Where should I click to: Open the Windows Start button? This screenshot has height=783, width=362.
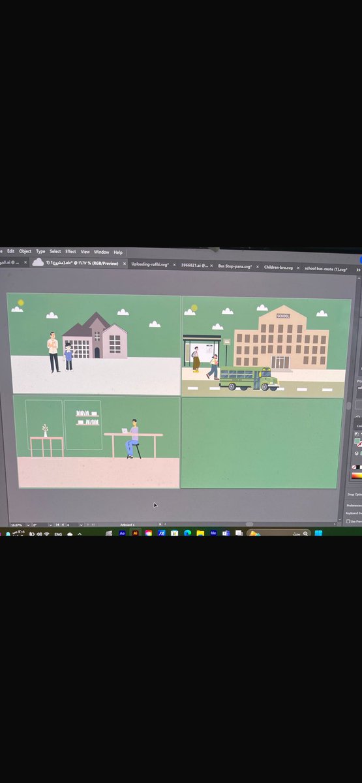click(x=318, y=533)
